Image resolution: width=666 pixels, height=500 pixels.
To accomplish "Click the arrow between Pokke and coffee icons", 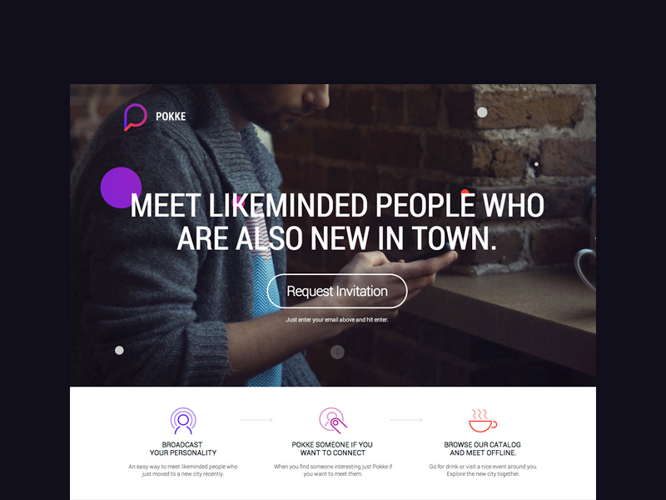I will point(406,420).
